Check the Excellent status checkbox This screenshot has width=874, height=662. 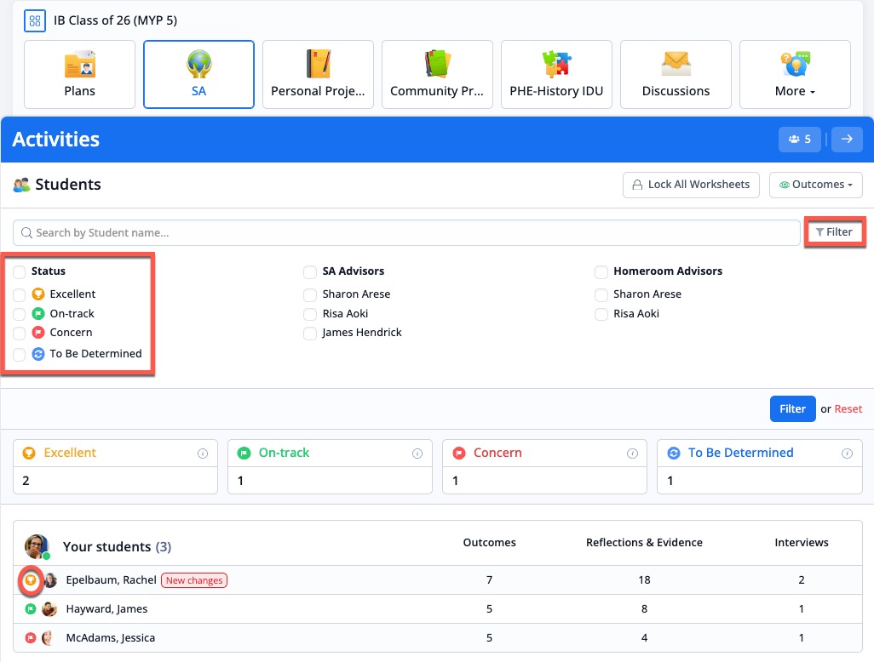coord(19,294)
